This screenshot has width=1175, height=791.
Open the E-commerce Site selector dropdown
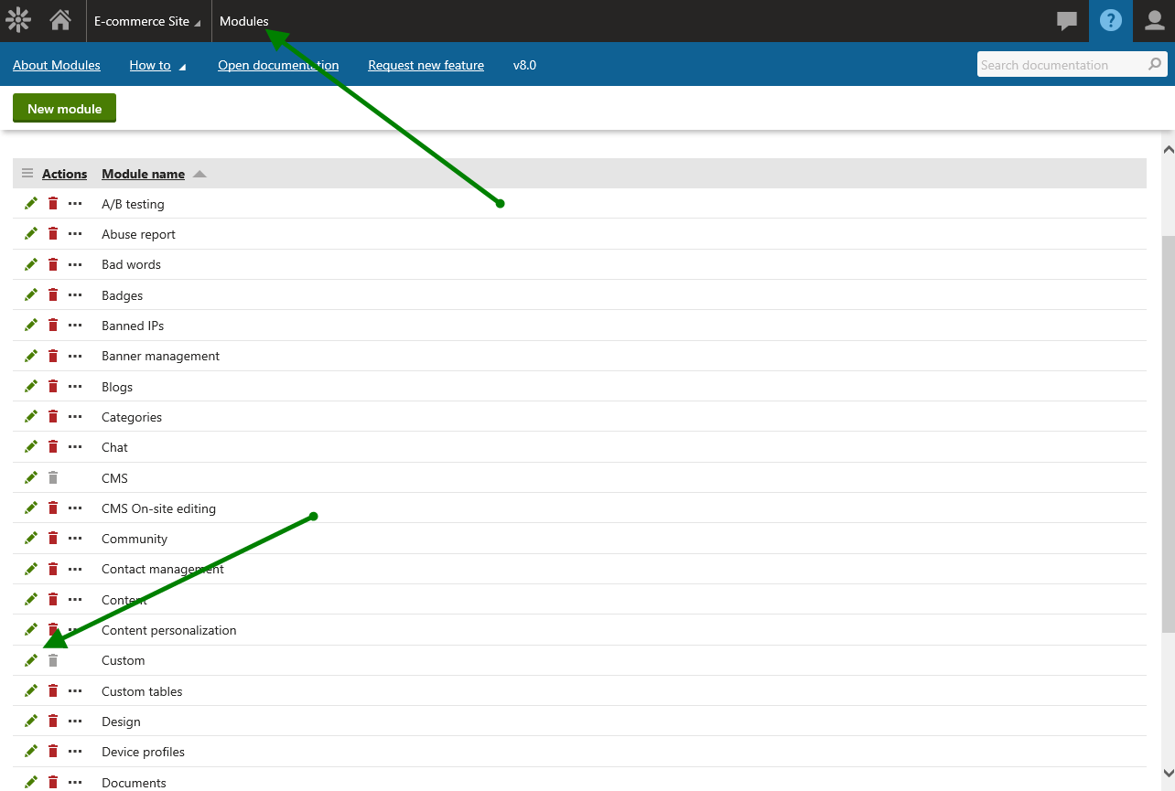(148, 21)
